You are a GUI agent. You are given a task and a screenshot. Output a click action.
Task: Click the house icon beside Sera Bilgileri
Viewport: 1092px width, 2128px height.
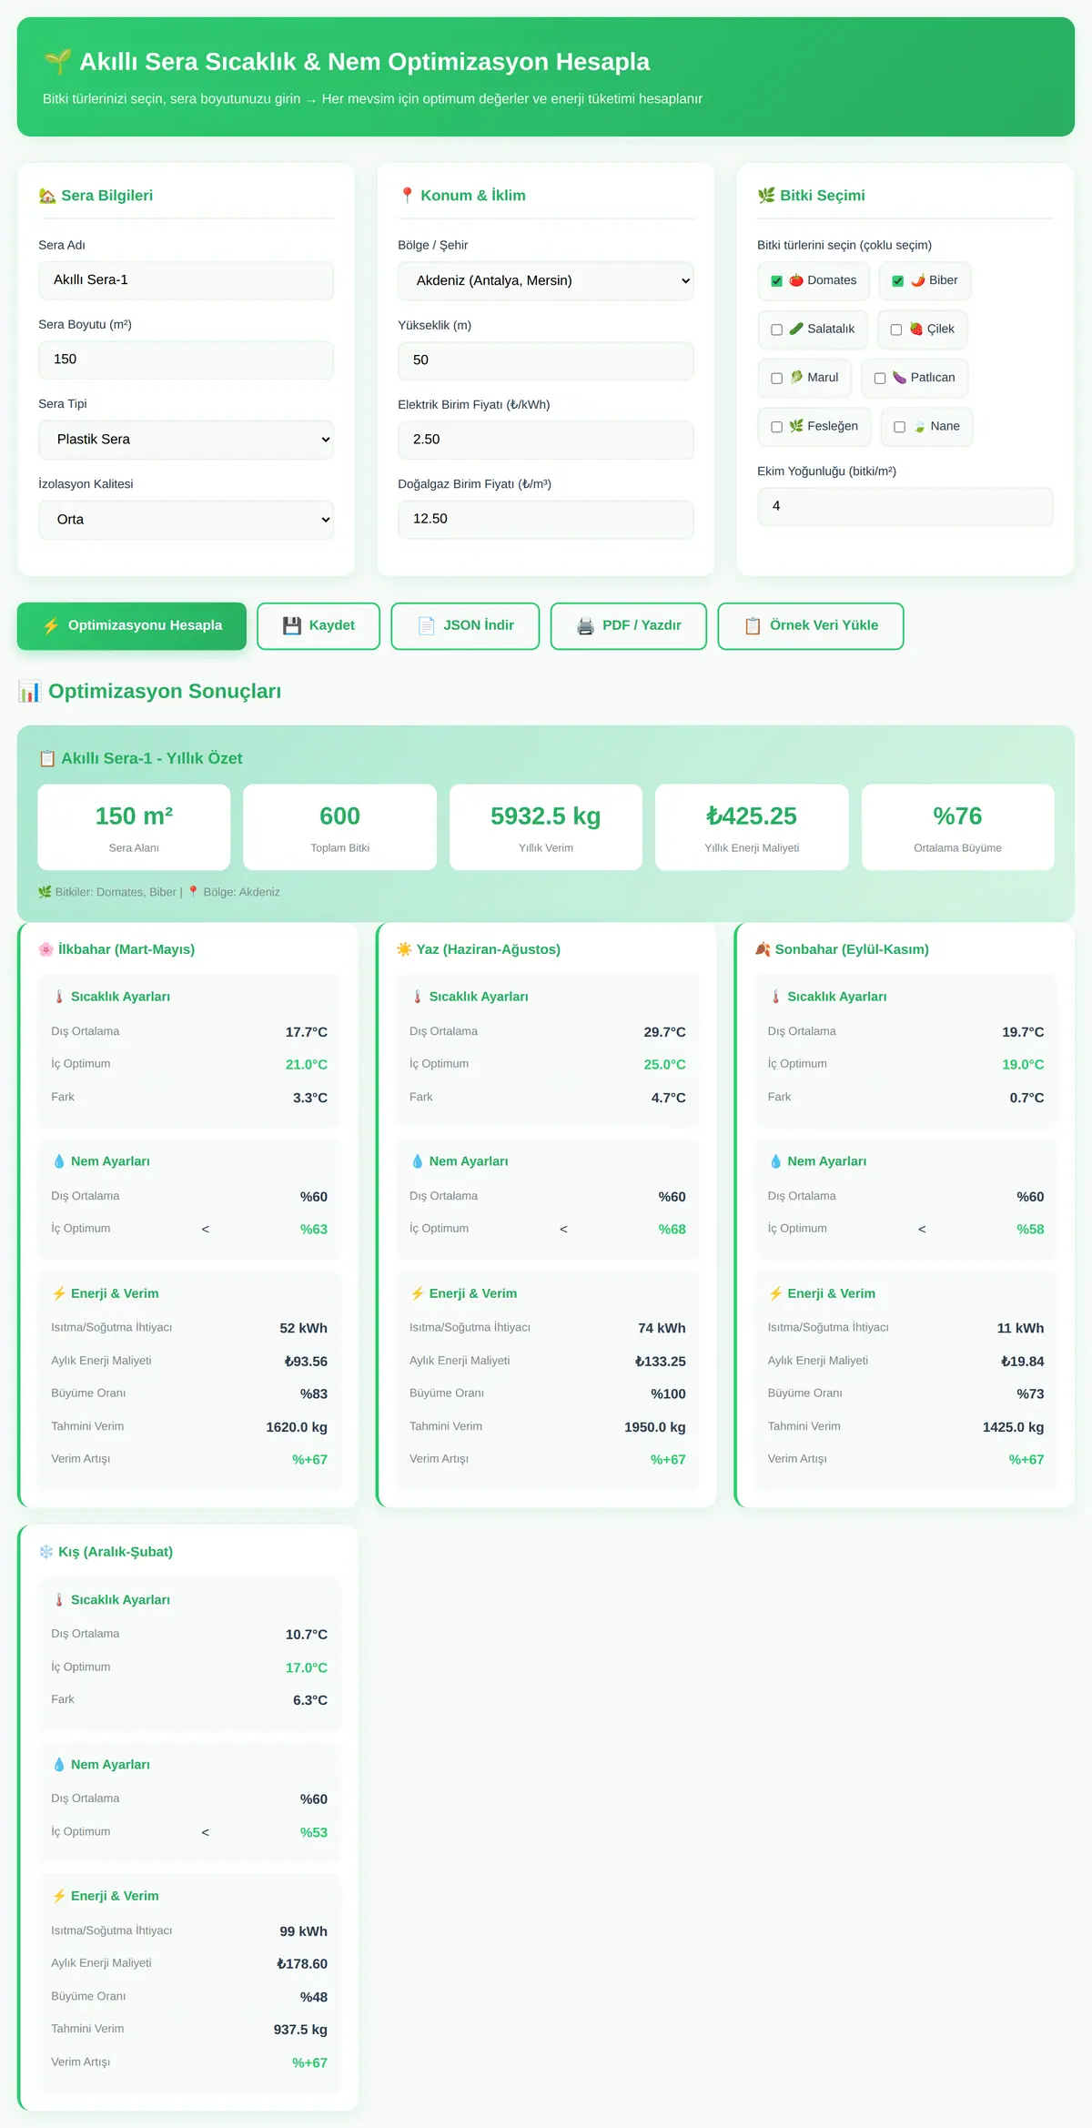(x=47, y=196)
